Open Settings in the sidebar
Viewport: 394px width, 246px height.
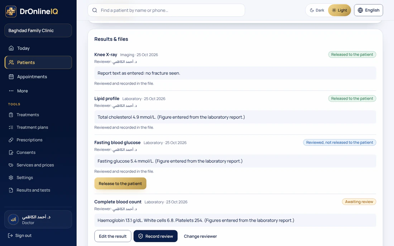pos(38,178)
